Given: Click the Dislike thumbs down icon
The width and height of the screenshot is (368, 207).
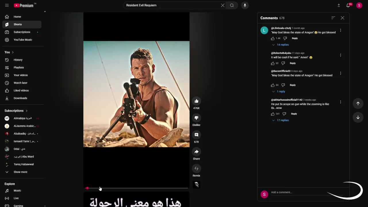Looking at the screenshot, I should (x=196, y=118).
